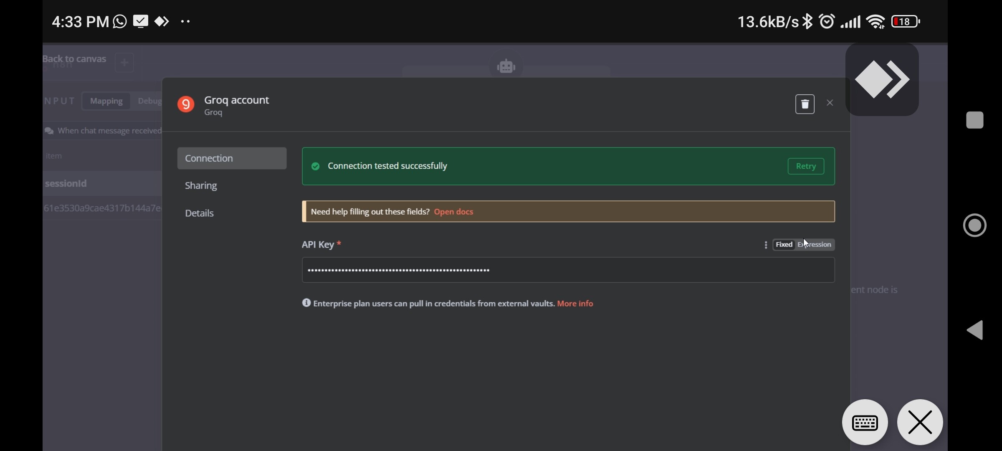This screenshot has height=451, width=1002.
Task: Delete the Groq account credential via trash icon
Action: coord(805,104)
